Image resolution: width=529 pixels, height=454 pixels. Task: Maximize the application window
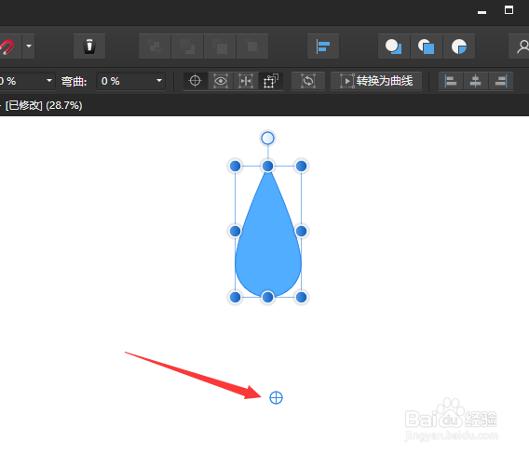click(x=509, y=10)
